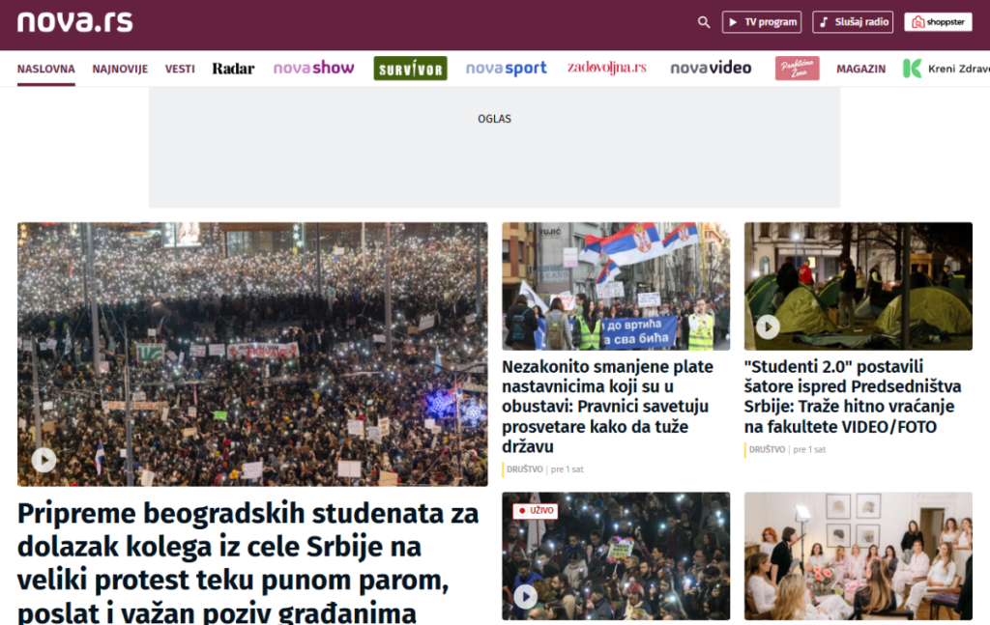The height and width of the screenshot is (625, 990).
Task: Open the nova sport section
Action: click(x=506, y=69)
